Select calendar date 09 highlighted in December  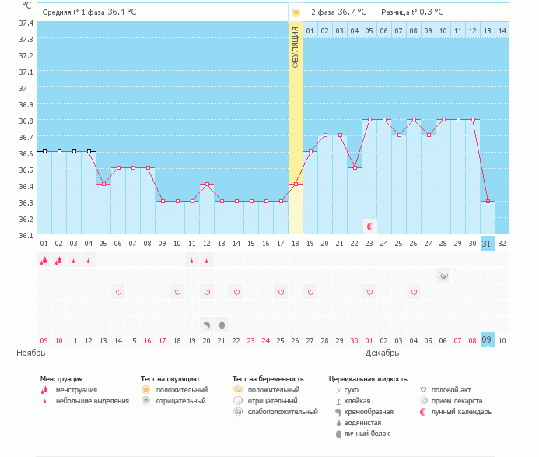[487, 340]
